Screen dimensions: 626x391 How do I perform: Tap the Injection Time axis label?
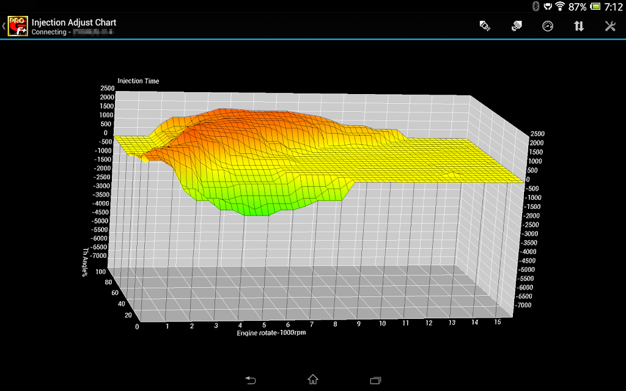pos(138,81)
